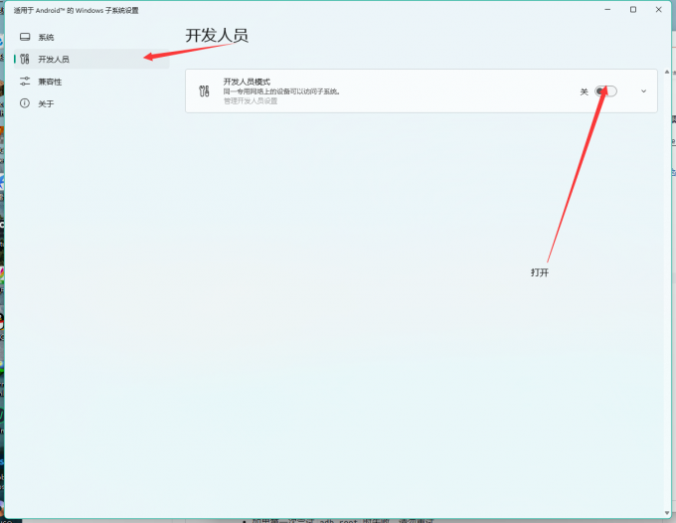Click the 开发人员 page heading
The width and height of the screenshot is (676, 523).
(x=217, y=36)
